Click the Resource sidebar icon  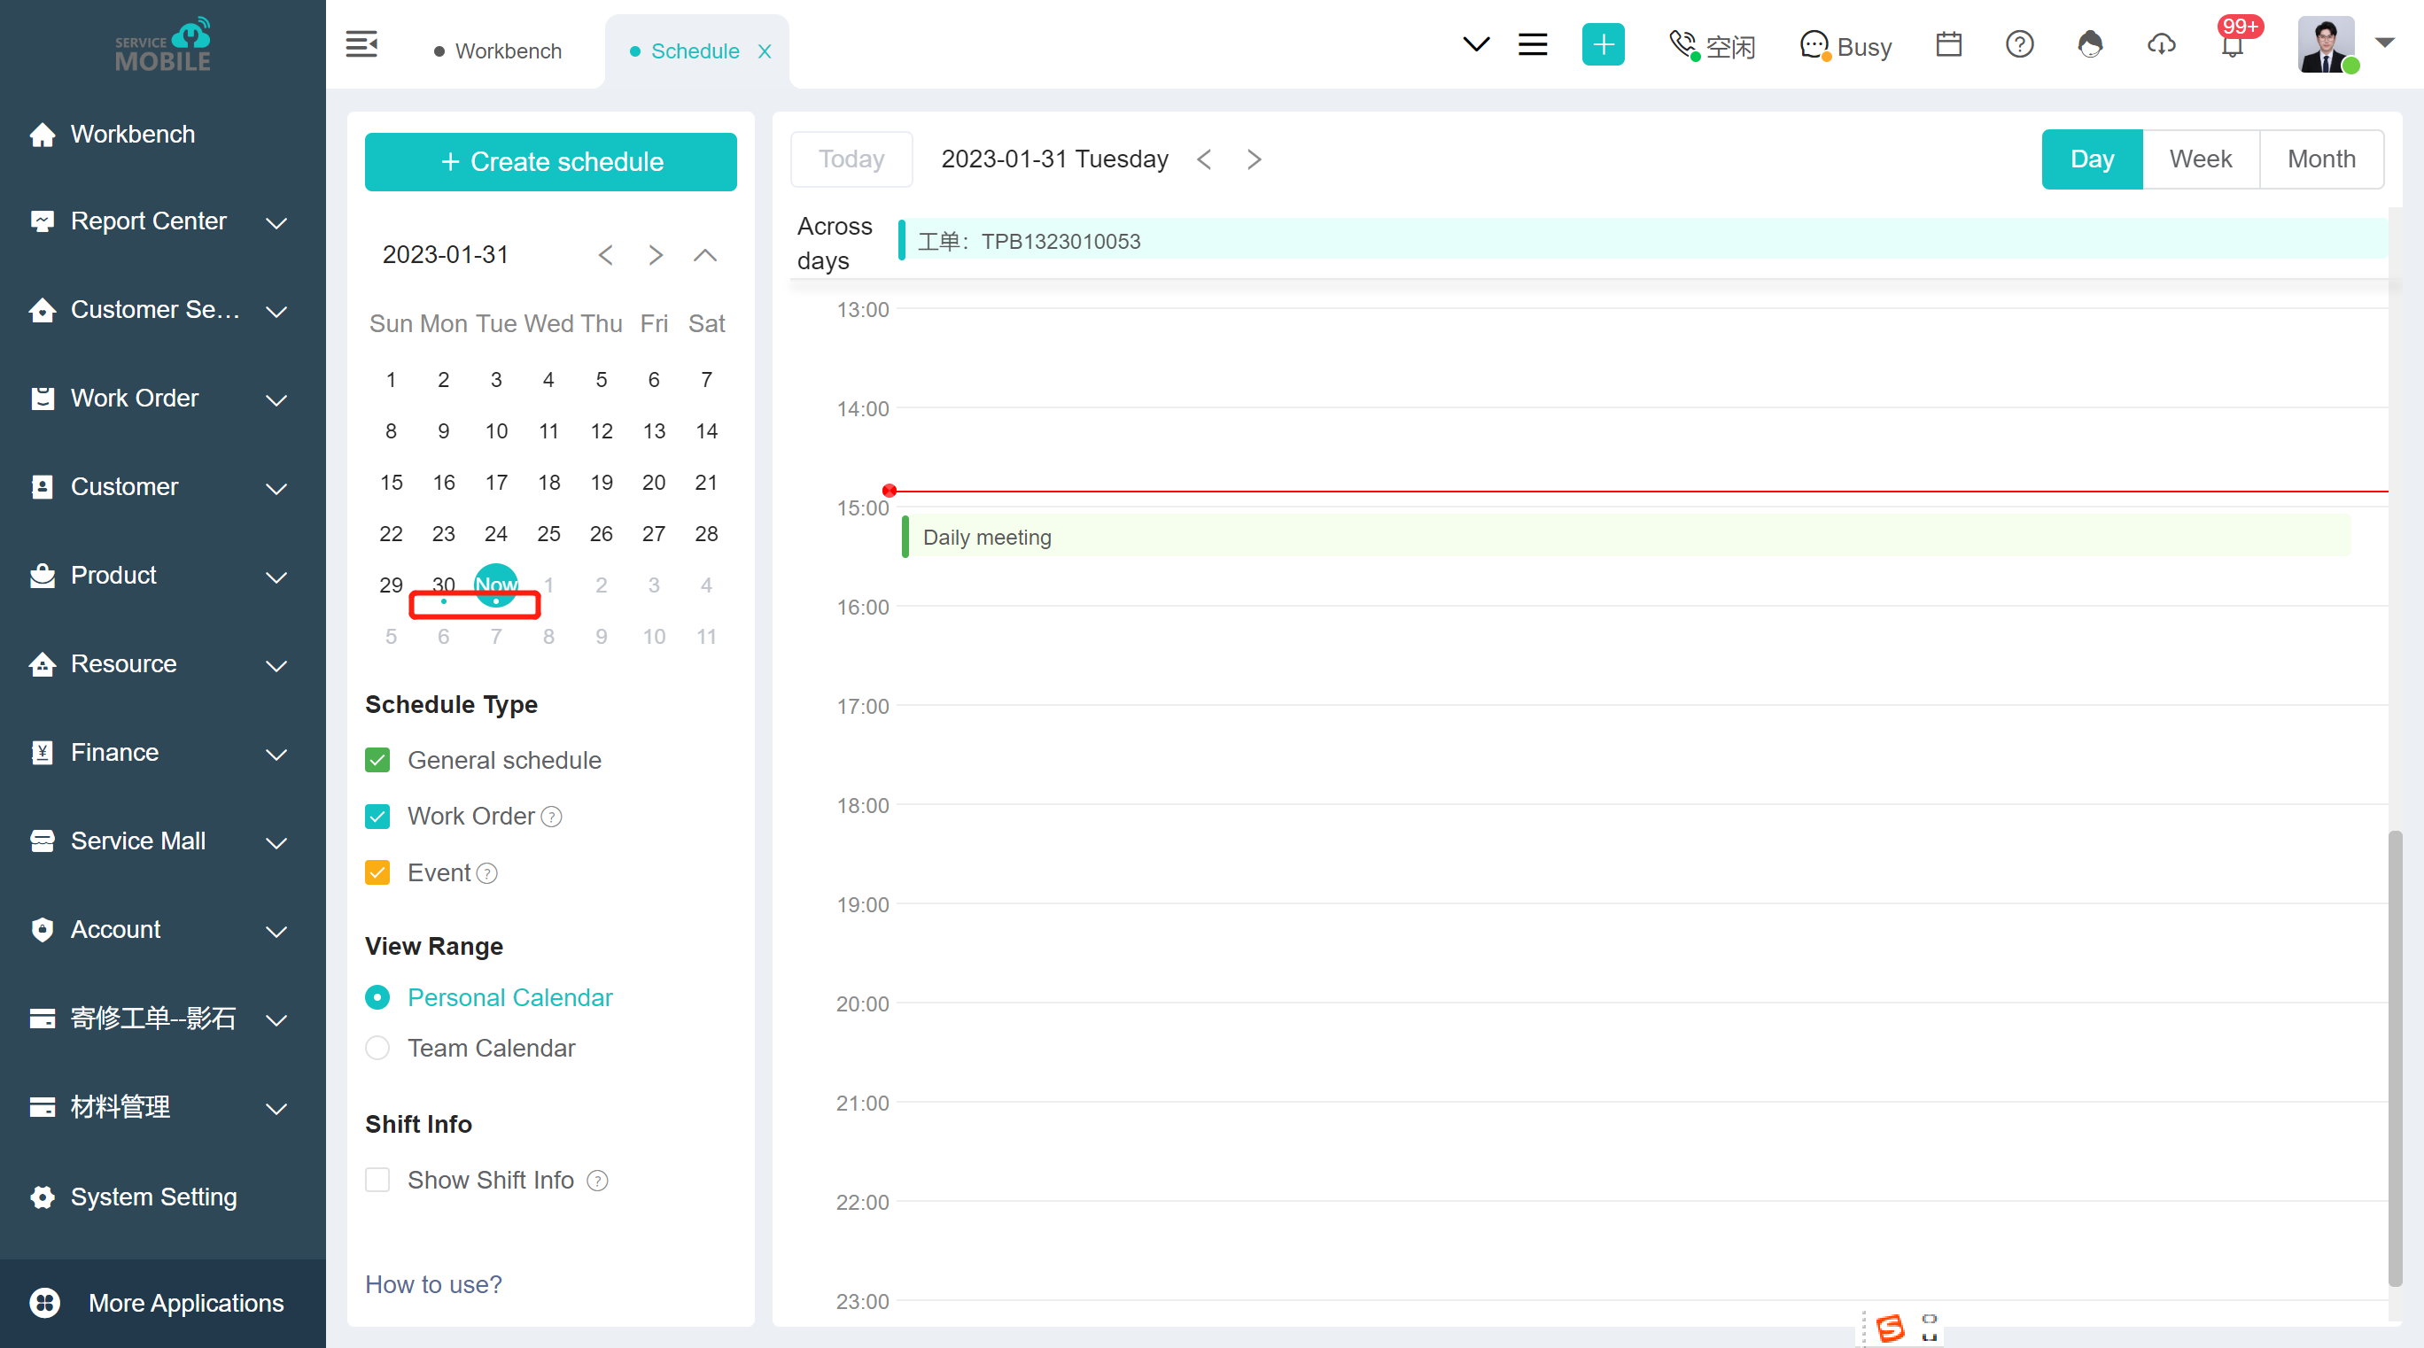tap(42, 664)
